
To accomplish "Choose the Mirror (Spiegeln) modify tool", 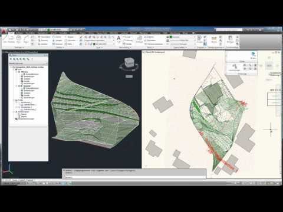I will coord(57,41).
